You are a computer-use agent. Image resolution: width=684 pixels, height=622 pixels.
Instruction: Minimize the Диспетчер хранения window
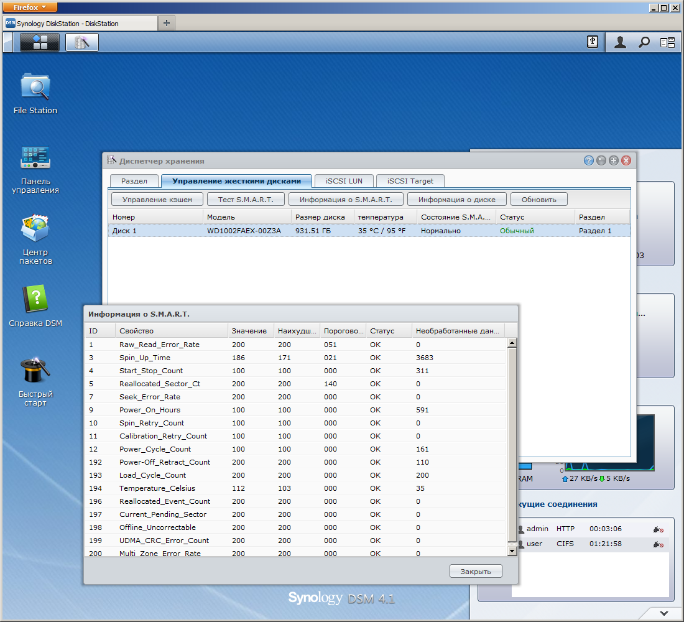[601, 160]
